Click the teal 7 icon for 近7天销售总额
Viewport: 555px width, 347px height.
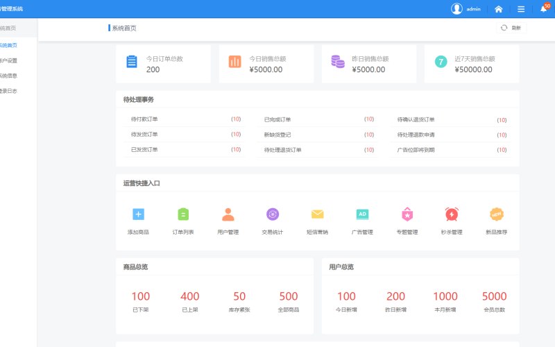tap(441, 62)
